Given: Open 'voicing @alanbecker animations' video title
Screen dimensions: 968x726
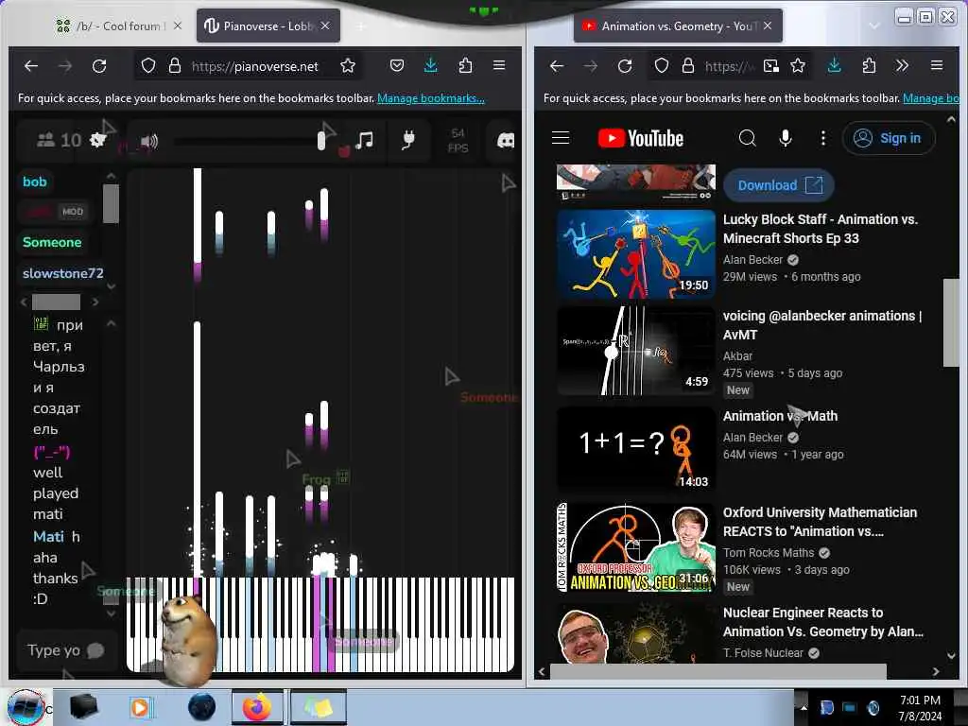Looking at the screenshot, I should [821, 325].
